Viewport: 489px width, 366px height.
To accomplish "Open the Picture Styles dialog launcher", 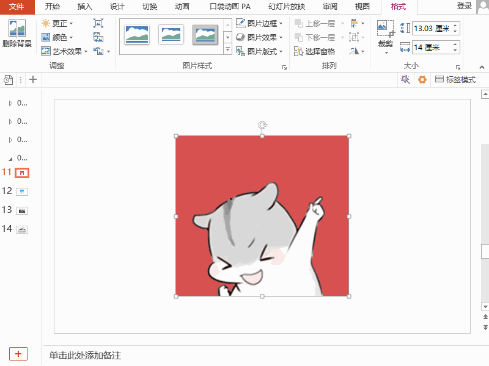I will (x=284, y=67).
